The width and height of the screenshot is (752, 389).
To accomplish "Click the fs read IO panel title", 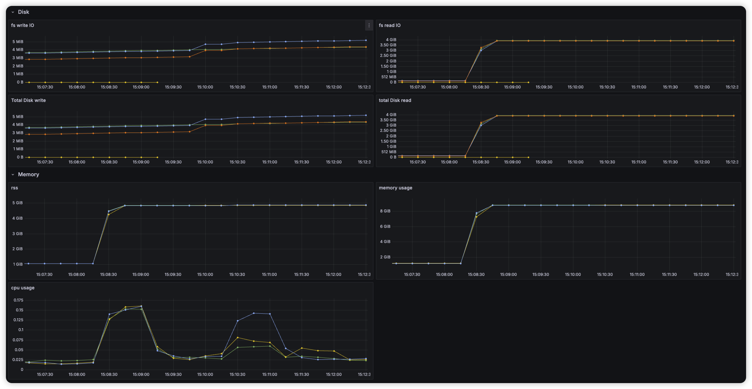I will click(389, 25).
